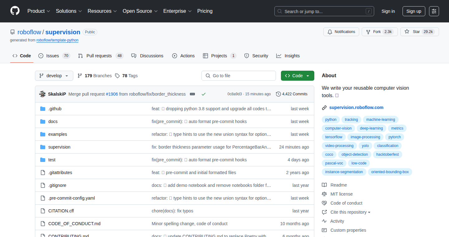Expand Cite this repository dropdown
Viewport: 449px width, 237px height.
point(350,212)
